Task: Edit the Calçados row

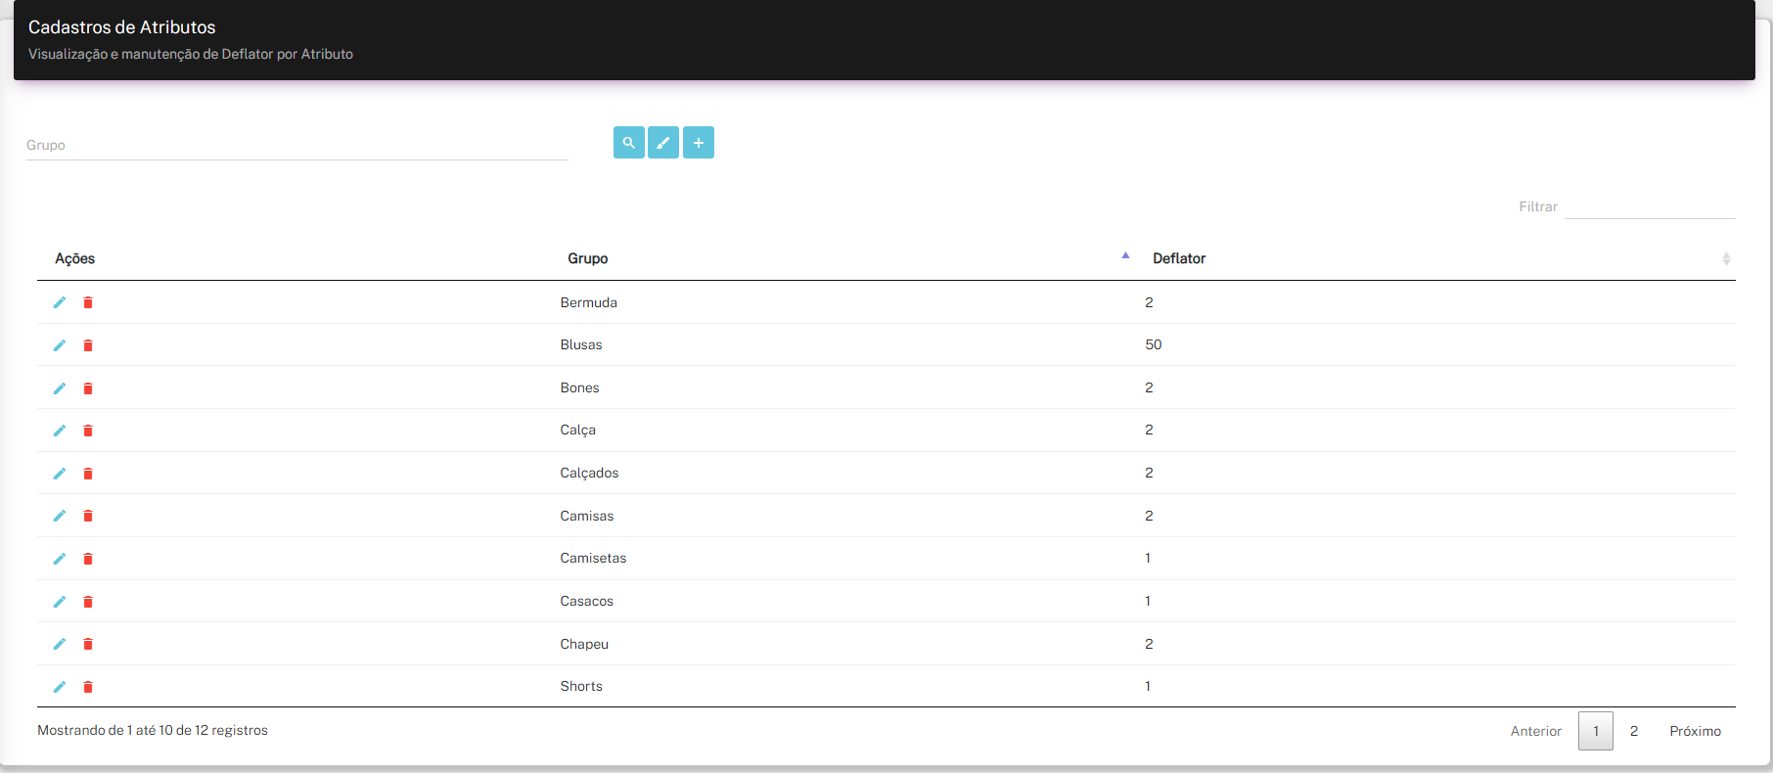Action: (60, 474)
